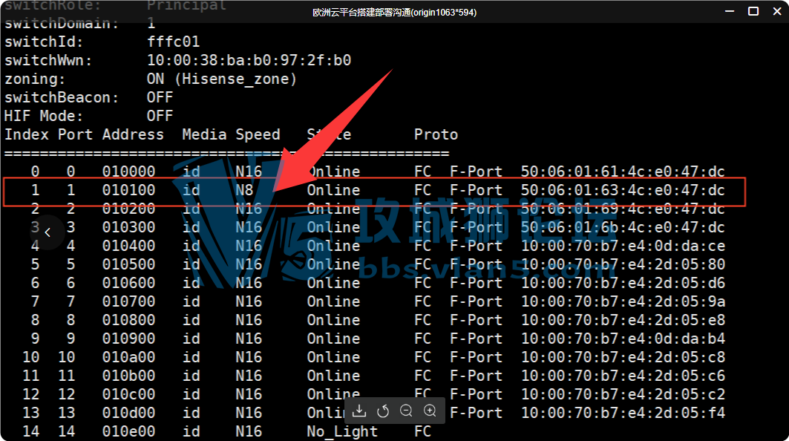Click the HIF Mode OFF value
Image resolution: width=789 pixels, height=441 pixels.
pos(160,117)
